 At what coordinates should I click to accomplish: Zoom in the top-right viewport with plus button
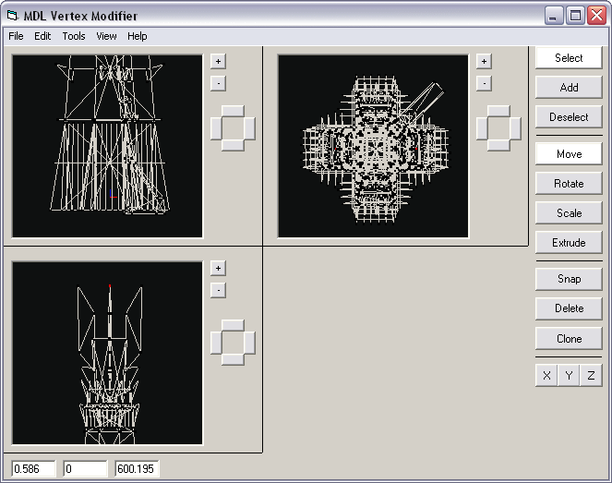[484, 61]
